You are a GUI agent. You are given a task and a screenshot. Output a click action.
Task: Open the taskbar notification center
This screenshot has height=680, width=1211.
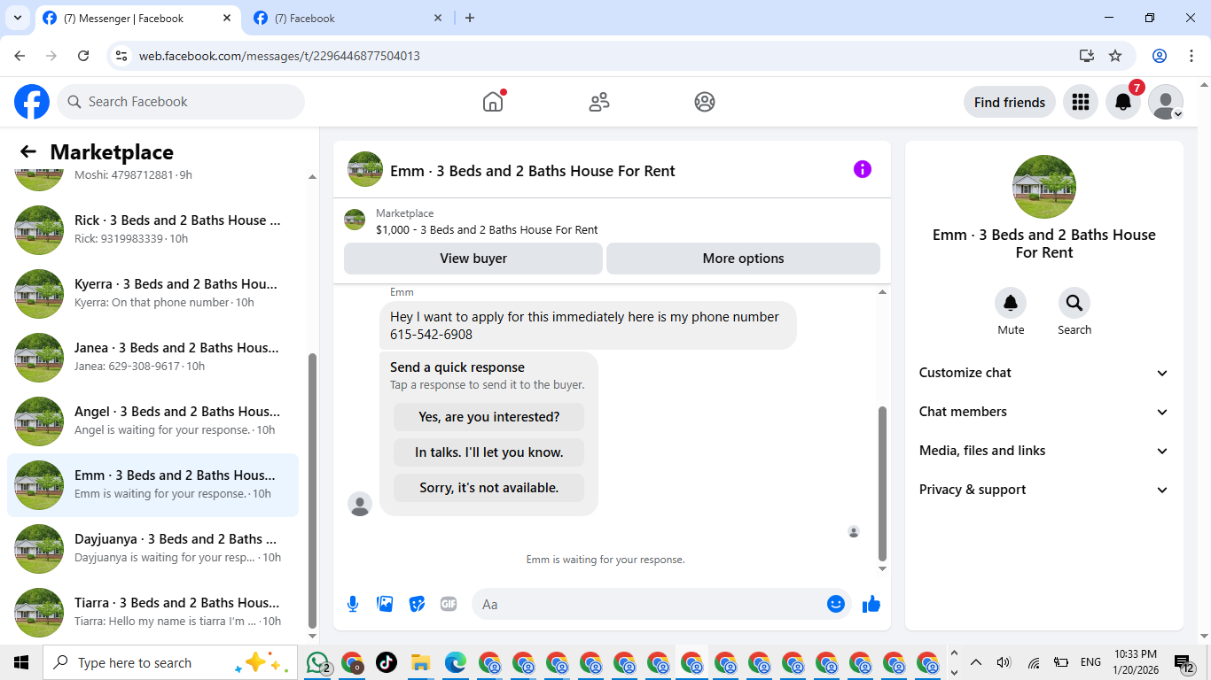point(1184,662)
